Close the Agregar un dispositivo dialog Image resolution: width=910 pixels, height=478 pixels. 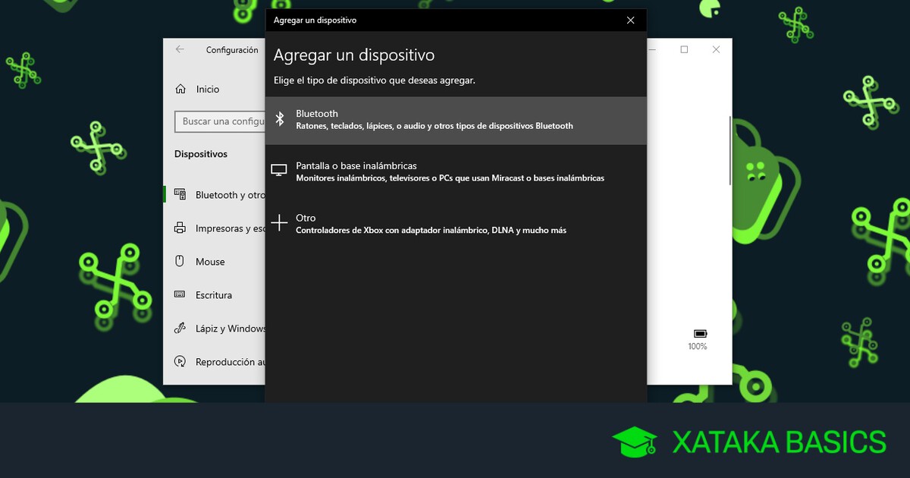coord(630,20)
